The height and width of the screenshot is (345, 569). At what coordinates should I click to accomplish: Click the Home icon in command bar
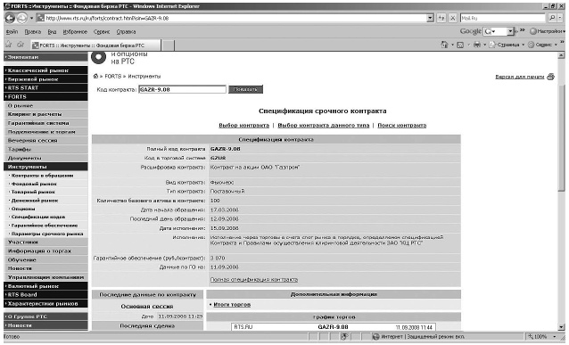coord(444,45)
